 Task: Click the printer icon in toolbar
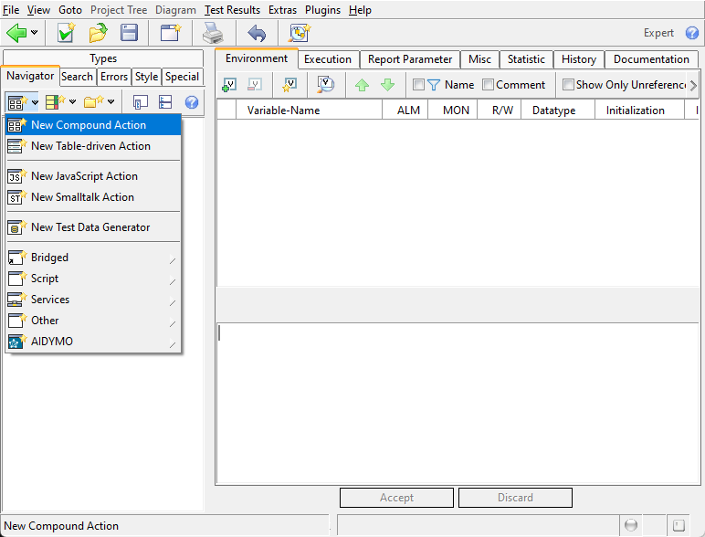click(x=212, y=33)
